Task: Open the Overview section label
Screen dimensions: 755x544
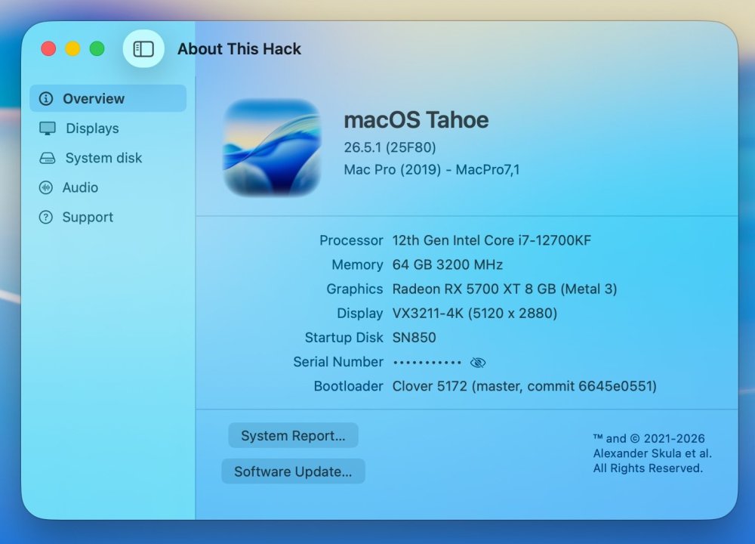Action: [x=94, y=99]
